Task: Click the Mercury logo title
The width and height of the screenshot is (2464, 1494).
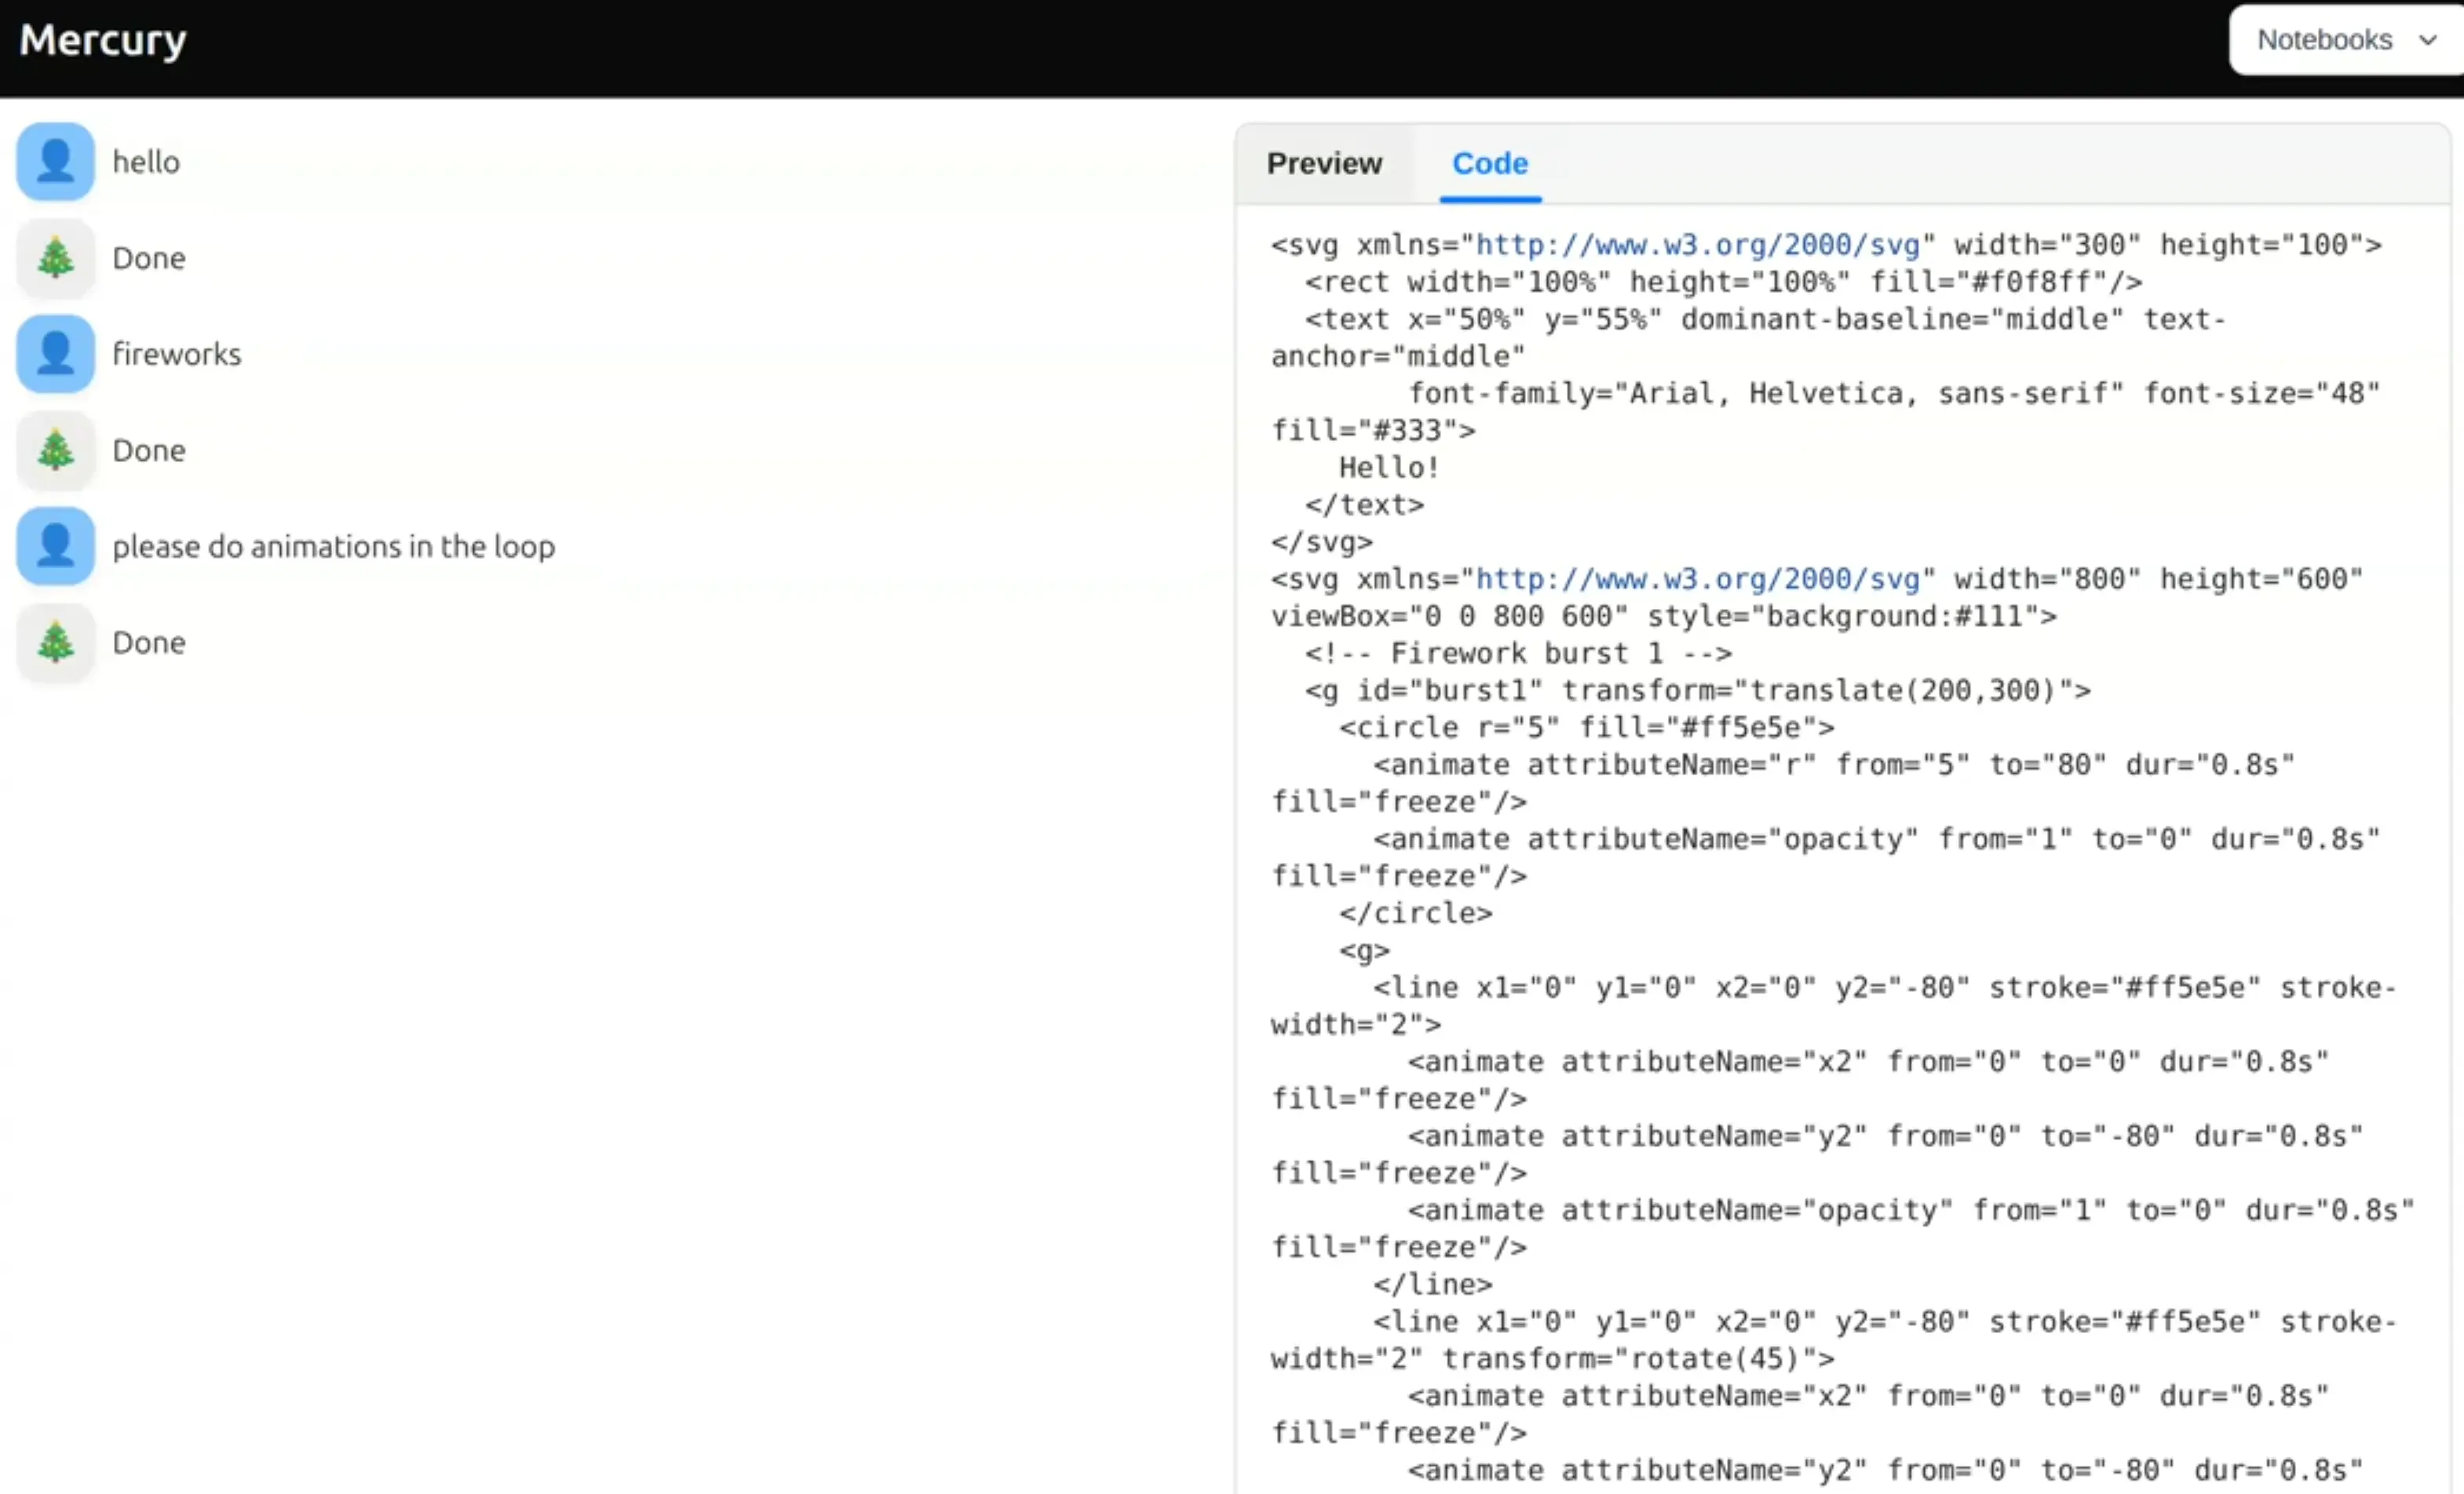Action: point(103,40)
